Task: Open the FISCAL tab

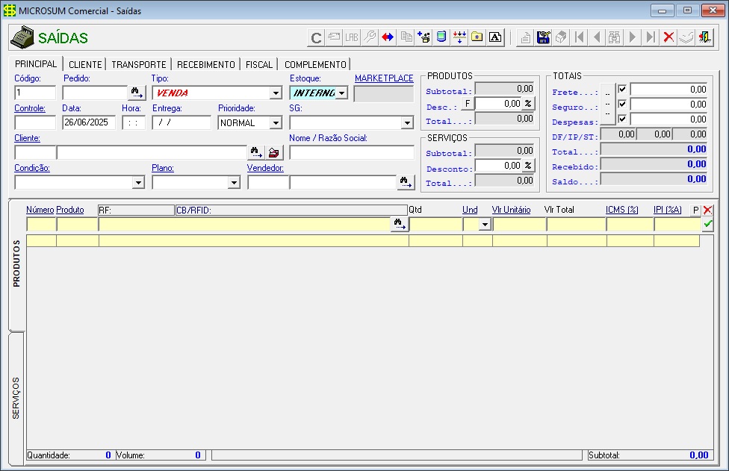Action: pos(259,65)
